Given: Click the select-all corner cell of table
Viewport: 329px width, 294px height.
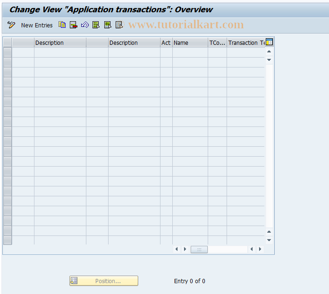Looking at the screenshot, I should click(8, 42).
